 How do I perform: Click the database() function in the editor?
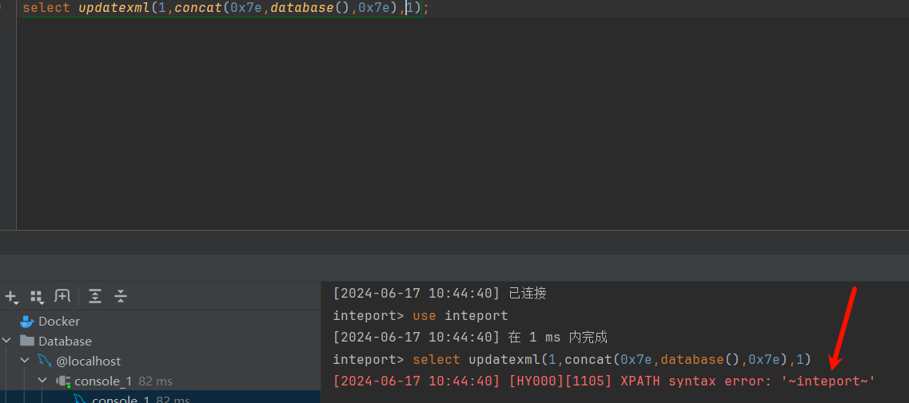tap(309, 9)
